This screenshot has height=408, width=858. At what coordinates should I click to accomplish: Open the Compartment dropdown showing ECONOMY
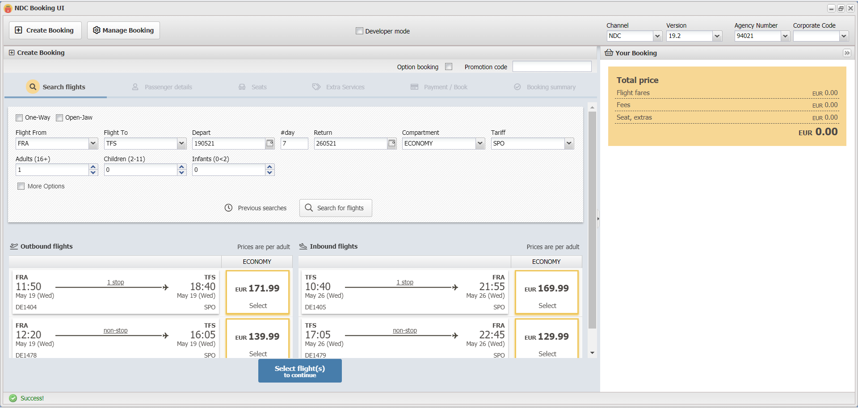(479, 143)
